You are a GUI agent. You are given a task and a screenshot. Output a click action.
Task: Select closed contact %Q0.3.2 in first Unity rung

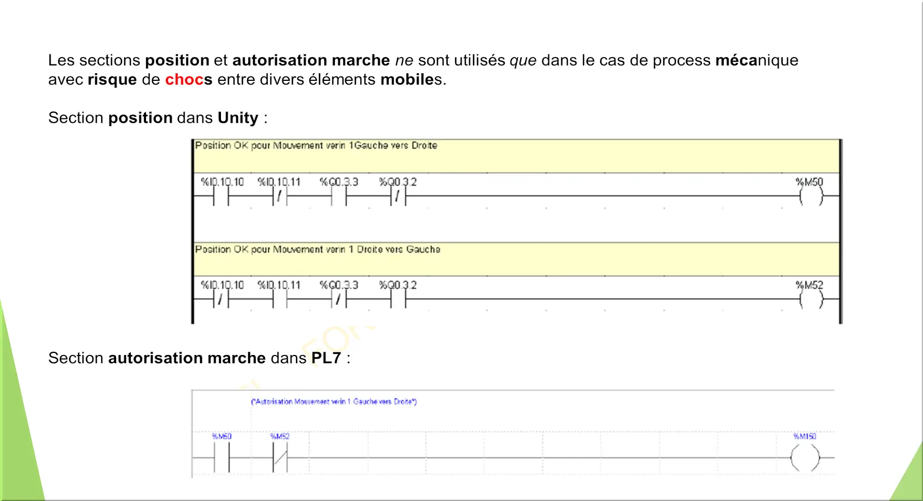coord(398,196)
